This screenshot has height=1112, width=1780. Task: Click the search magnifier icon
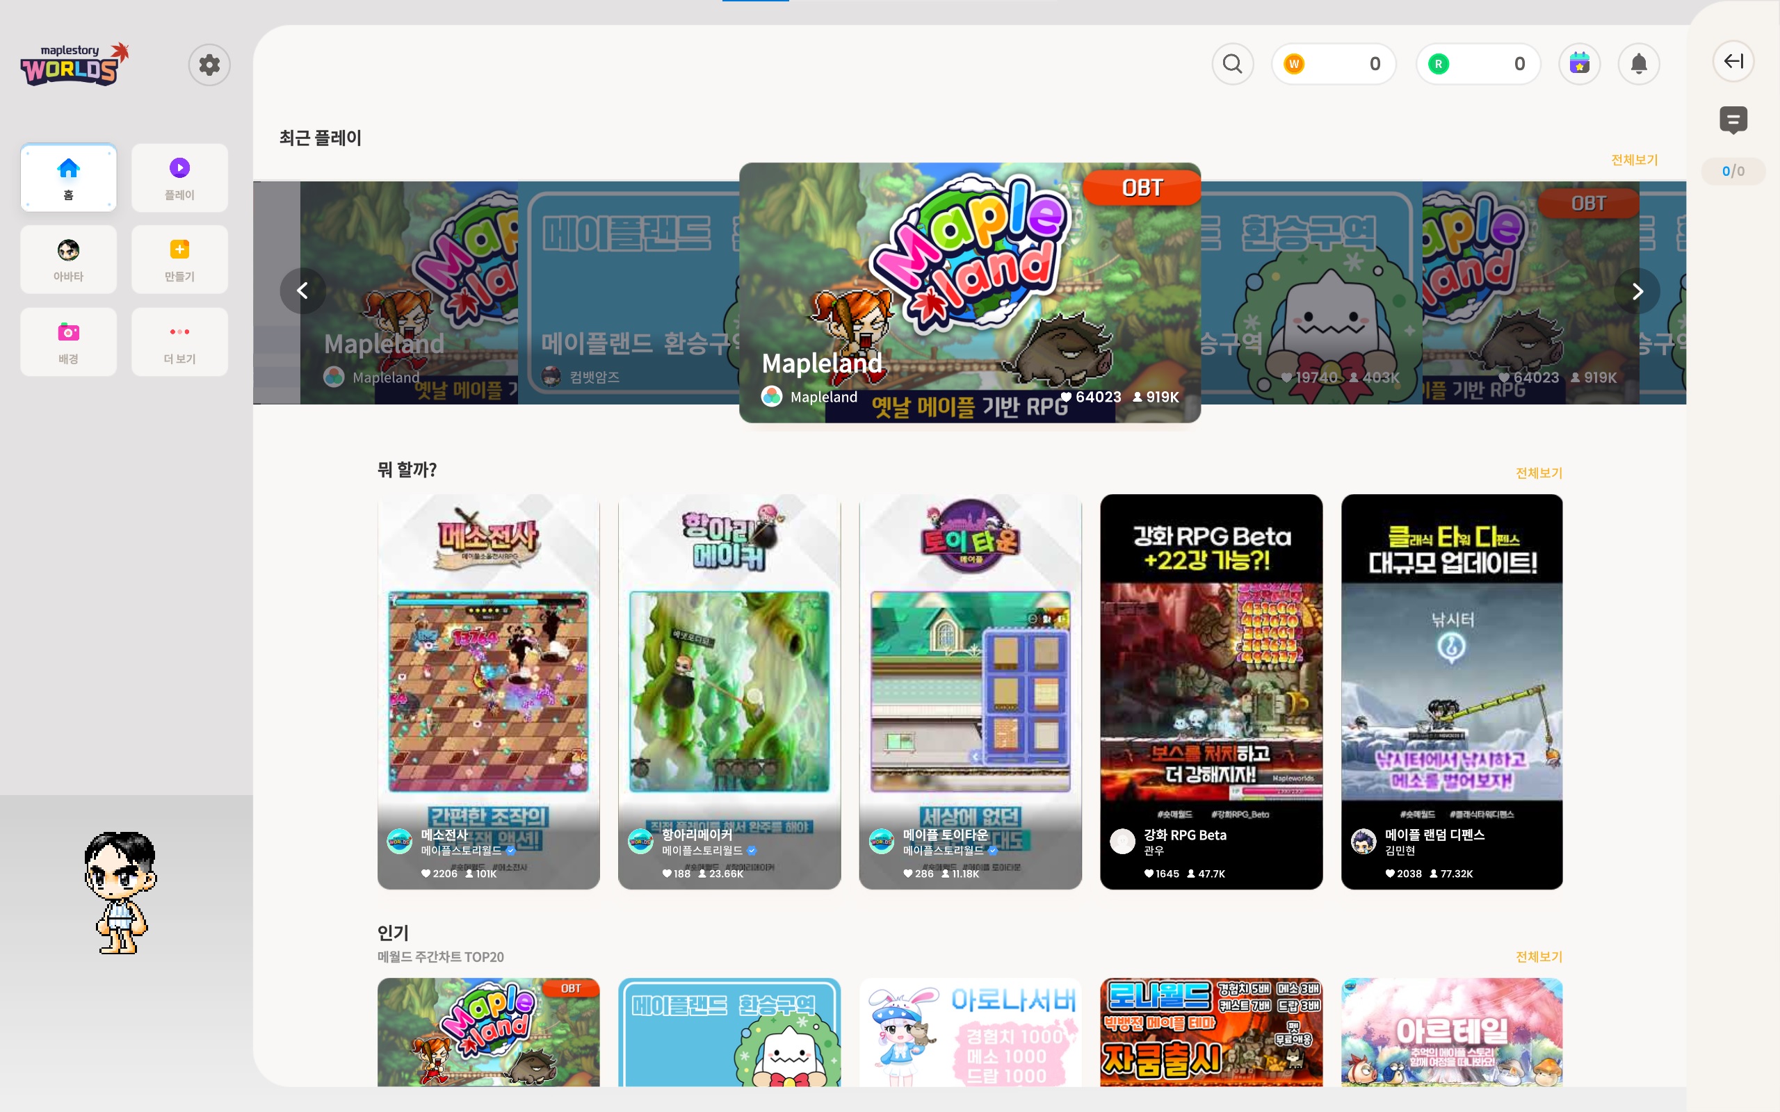click(1233, 64)
